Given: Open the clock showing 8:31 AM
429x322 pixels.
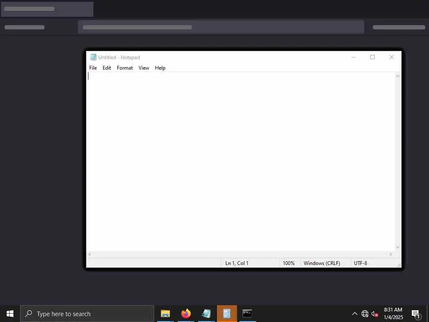Looking at the screenshot, I should [393, 314].
